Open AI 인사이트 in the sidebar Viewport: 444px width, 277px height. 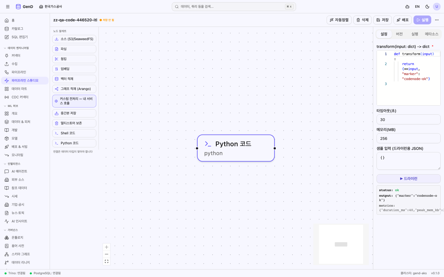point(25,221)
